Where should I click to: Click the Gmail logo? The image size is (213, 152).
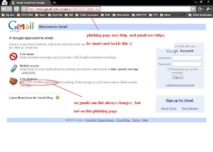tap(21, 26)
